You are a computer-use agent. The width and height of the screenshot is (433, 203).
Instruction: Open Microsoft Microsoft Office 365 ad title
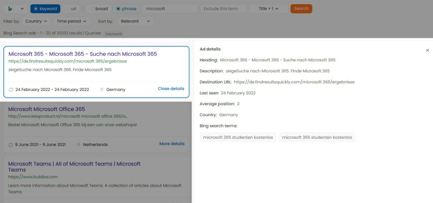(x=47, y=109)
